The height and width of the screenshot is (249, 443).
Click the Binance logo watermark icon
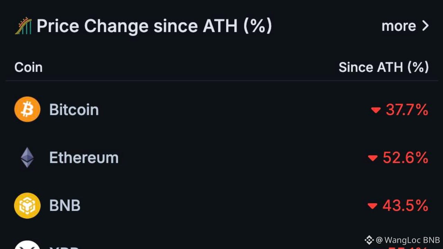[369, 240]
